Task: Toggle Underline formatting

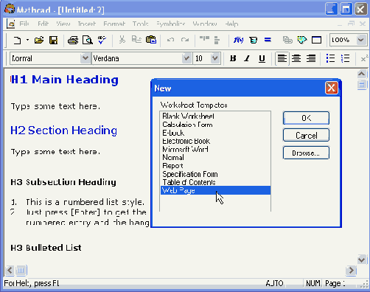Action: [x=262, y=58]
